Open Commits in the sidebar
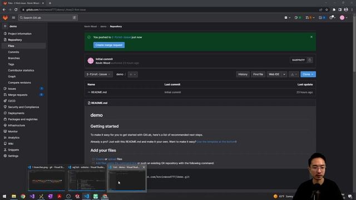 [x=13, y=52]
